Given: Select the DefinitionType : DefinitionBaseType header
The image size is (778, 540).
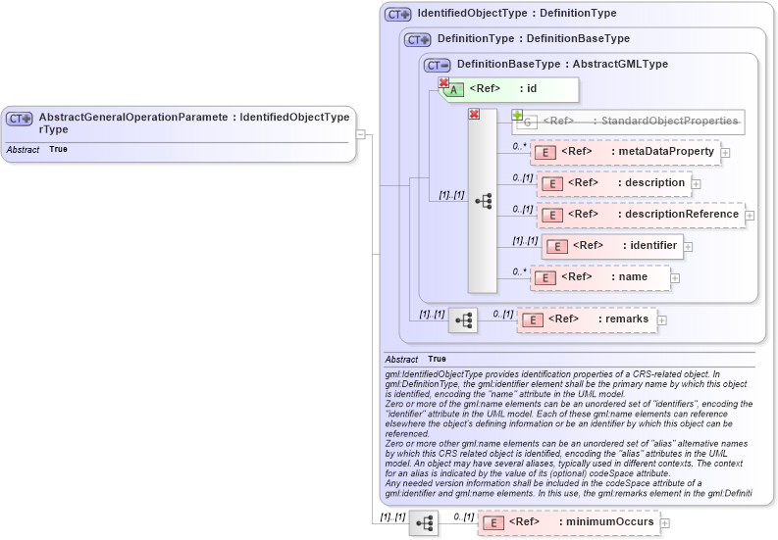Looking at the screenshot, I should [x=534, y=38].
